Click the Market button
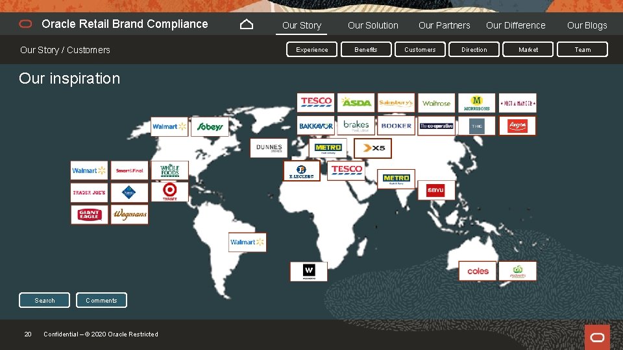The image size is (623, 350). [528, 50]
